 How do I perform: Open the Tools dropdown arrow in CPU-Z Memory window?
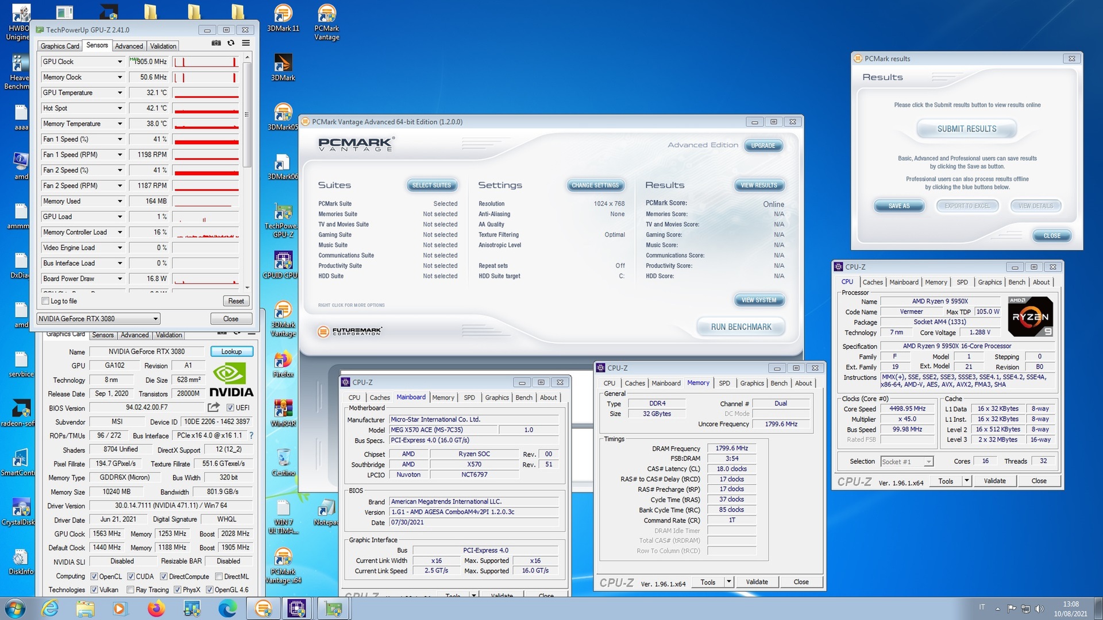(729, 582)
